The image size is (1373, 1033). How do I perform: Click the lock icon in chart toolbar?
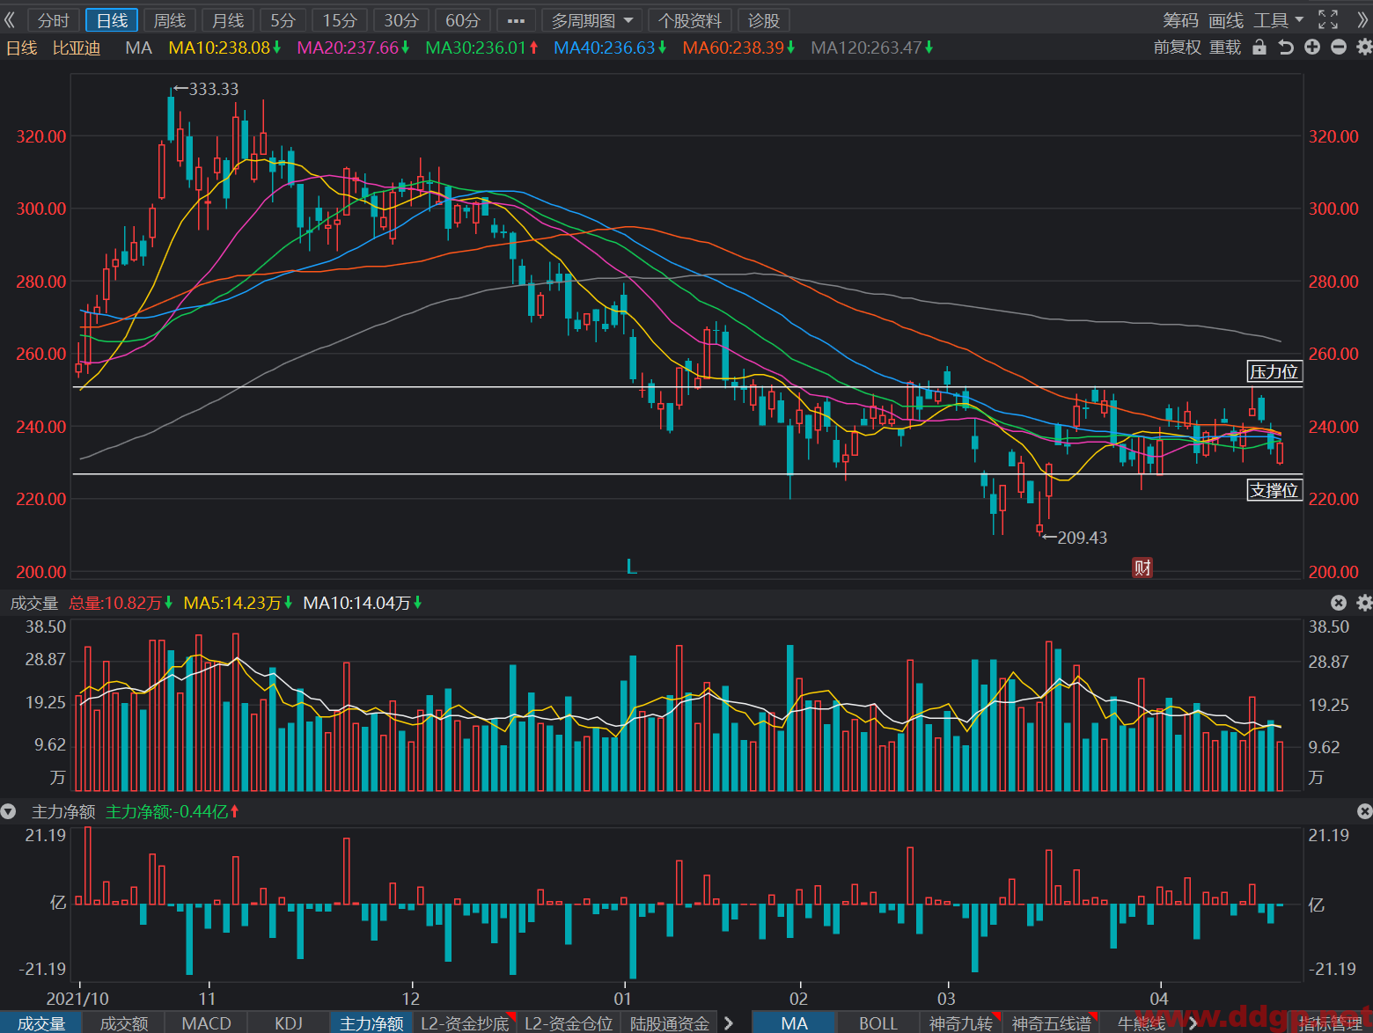click(1259, 48)
